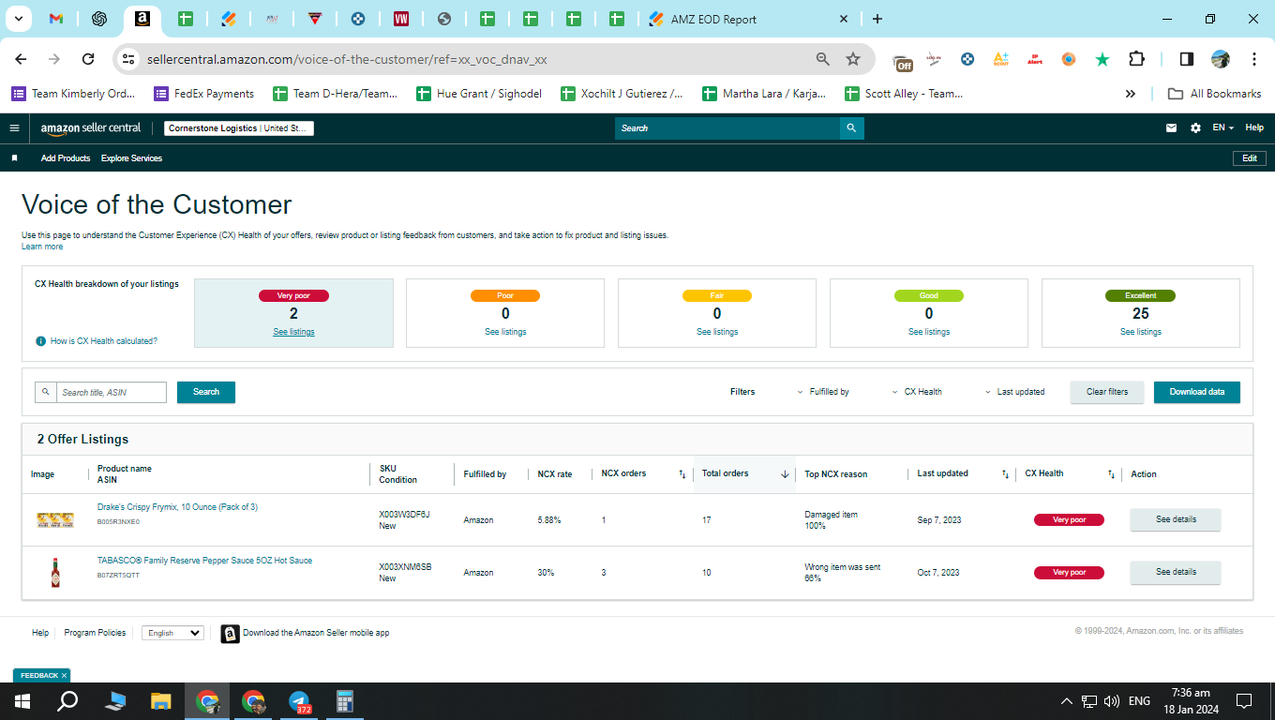Reload the current page
The image size is (1275, 720).
click(x=88, y=59)
